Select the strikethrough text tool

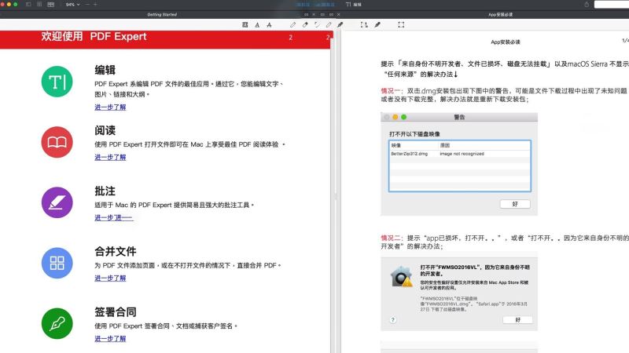click(x=269, y=25)
